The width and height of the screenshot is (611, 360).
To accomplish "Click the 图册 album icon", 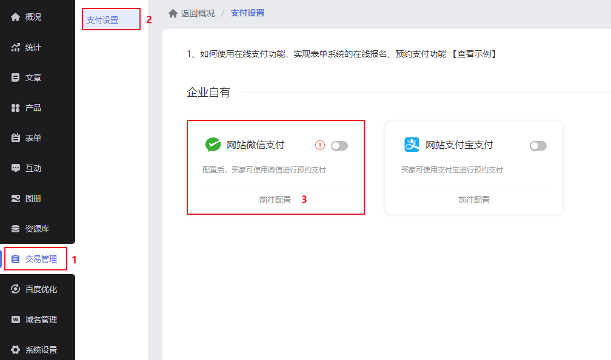I will tap(15, 198).
